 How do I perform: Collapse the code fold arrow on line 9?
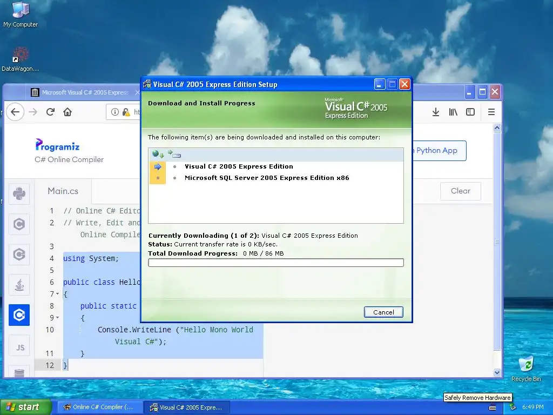click(58, 318)
